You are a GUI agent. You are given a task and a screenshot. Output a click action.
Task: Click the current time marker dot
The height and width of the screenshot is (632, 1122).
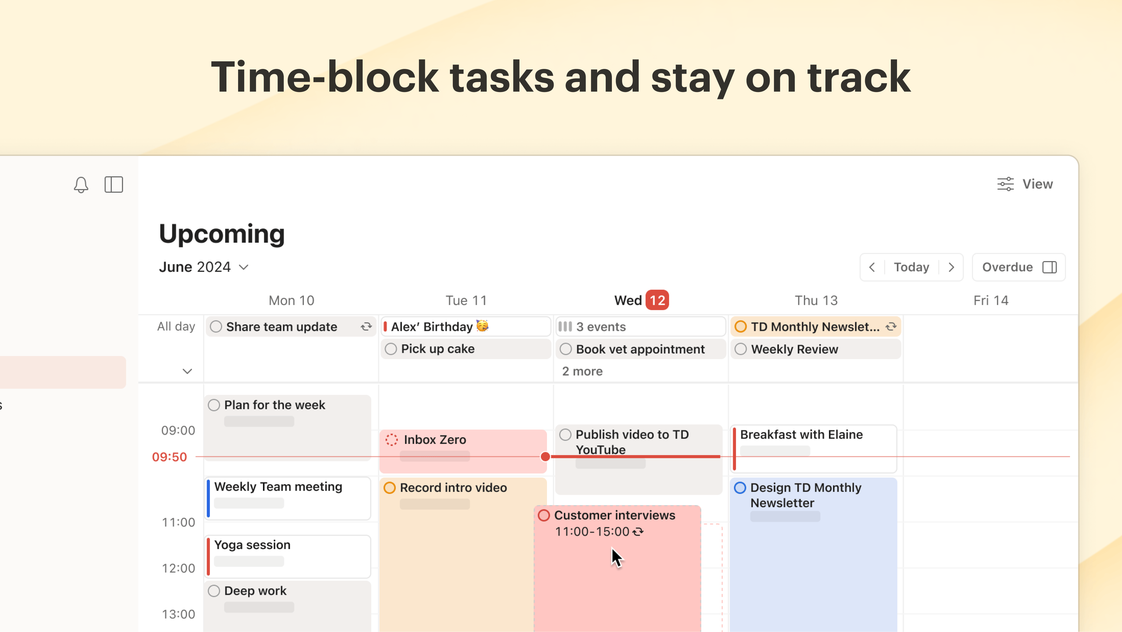pos(545,456)
